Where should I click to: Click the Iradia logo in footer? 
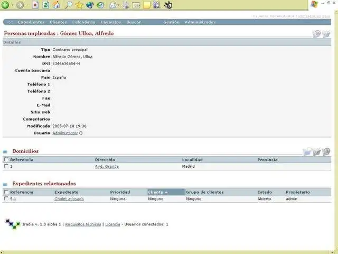(13, 224)
